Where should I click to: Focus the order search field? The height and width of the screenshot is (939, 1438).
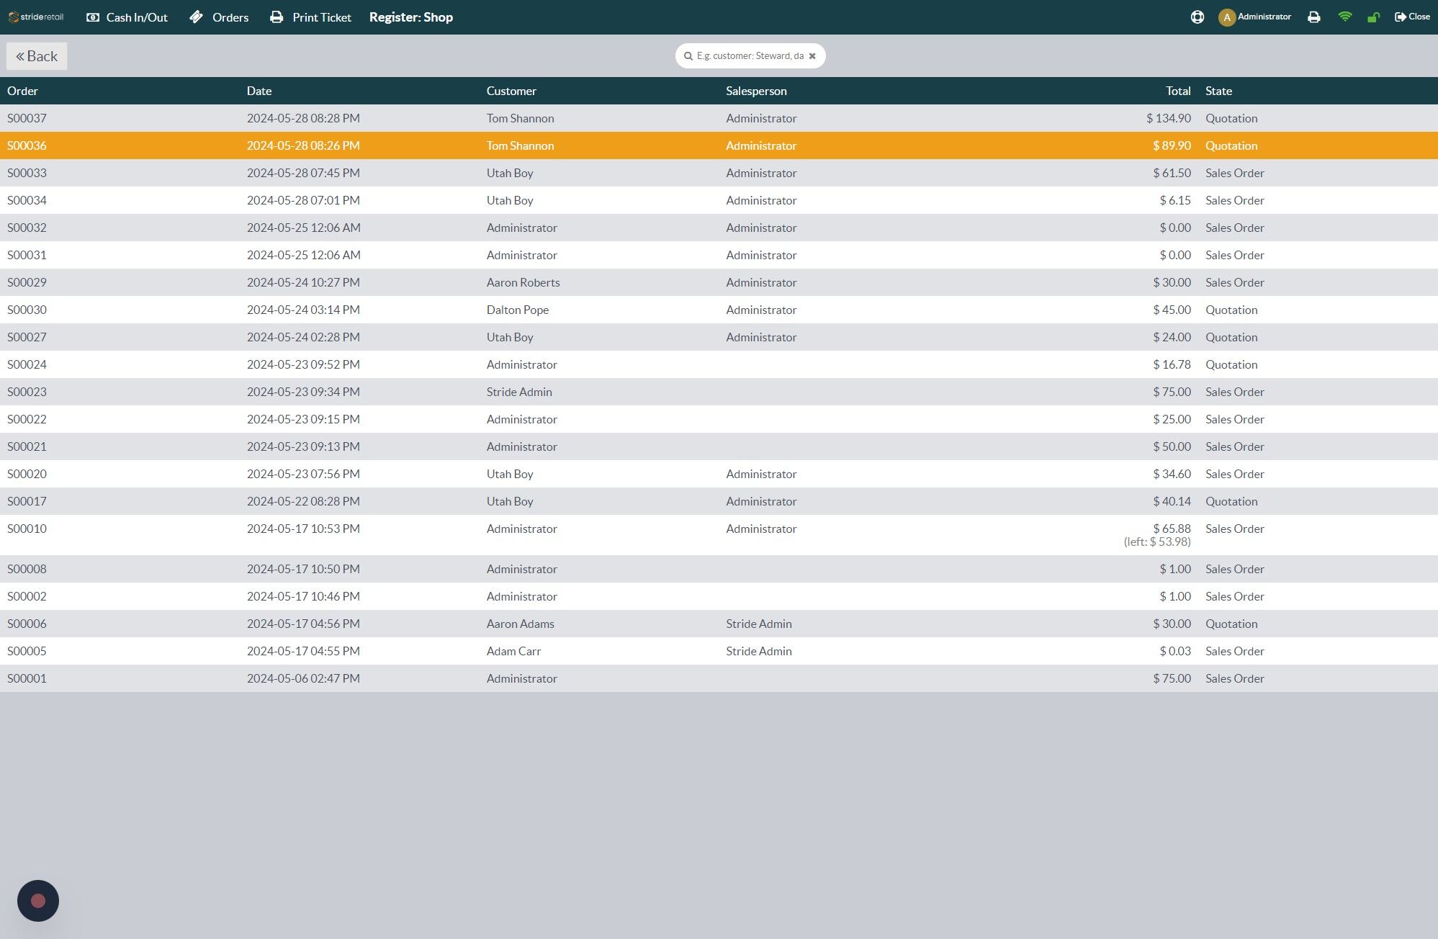(x=750, y=56)
